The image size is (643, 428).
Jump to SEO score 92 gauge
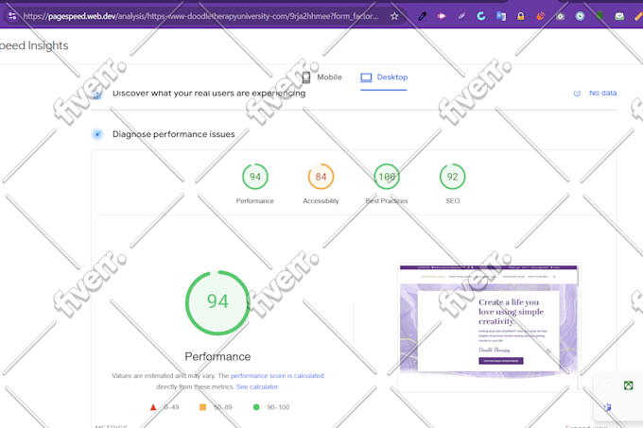tap(452, 177)
